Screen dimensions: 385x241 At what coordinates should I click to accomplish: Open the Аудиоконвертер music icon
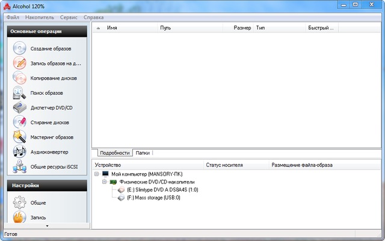pos(20,152)
